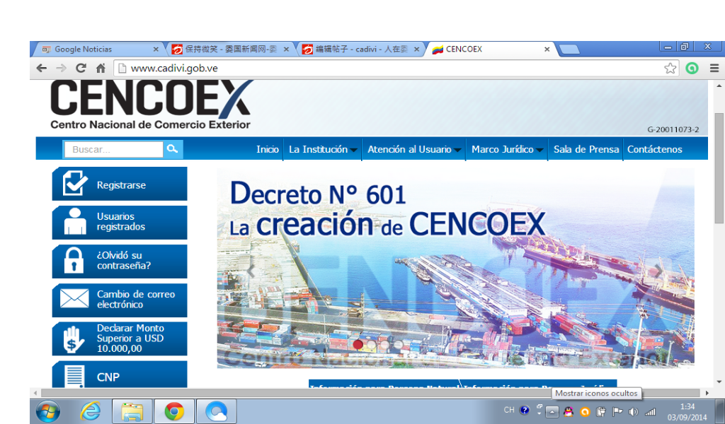Click the hand with dollar icon
This screenshot has width=725, height=424.
tap(73, 339)
